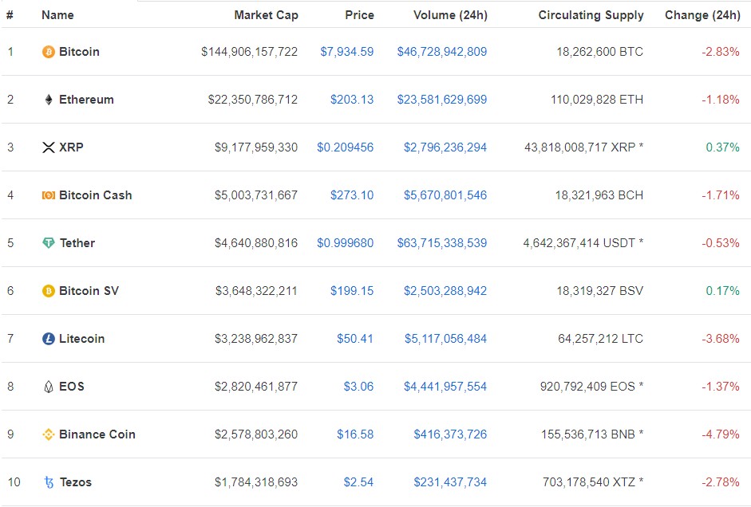Select circulating supply 110,029,828 ETH

(597, 100)
